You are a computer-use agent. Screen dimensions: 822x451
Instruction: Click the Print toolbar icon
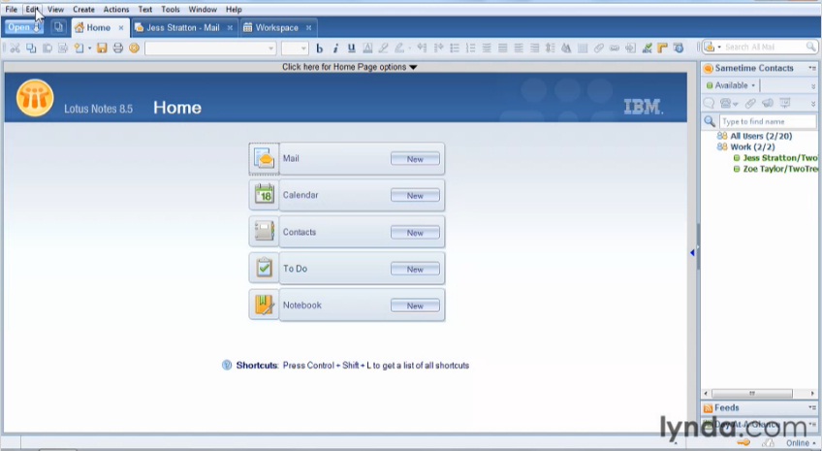tap(118, 48)
